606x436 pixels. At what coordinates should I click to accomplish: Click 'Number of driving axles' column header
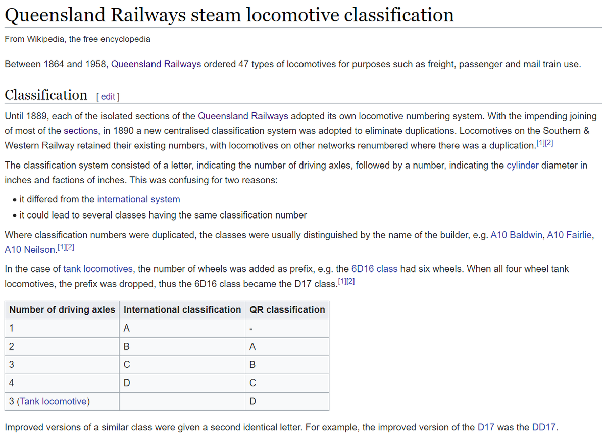point(62,310)
